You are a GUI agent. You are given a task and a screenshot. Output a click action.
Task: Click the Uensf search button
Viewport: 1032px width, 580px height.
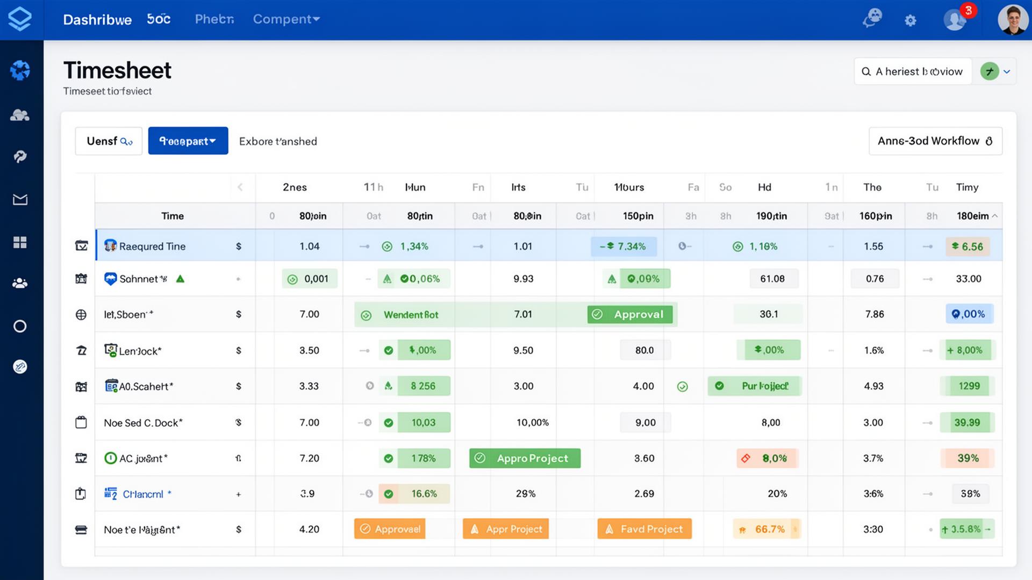coord(109,141)
